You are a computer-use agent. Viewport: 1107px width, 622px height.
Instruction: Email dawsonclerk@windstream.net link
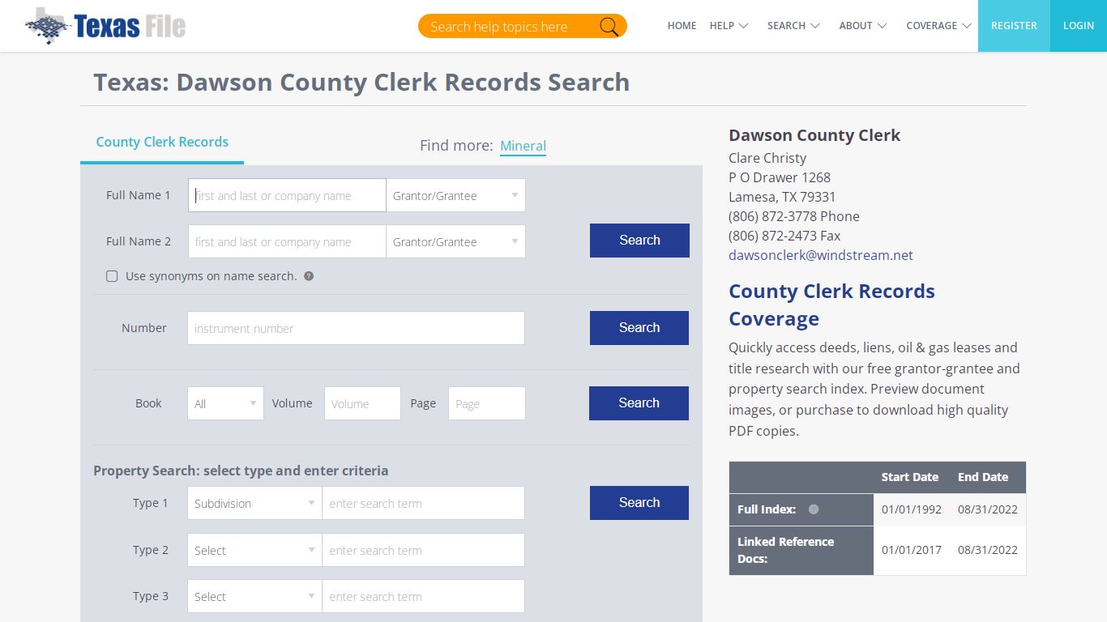821,255
